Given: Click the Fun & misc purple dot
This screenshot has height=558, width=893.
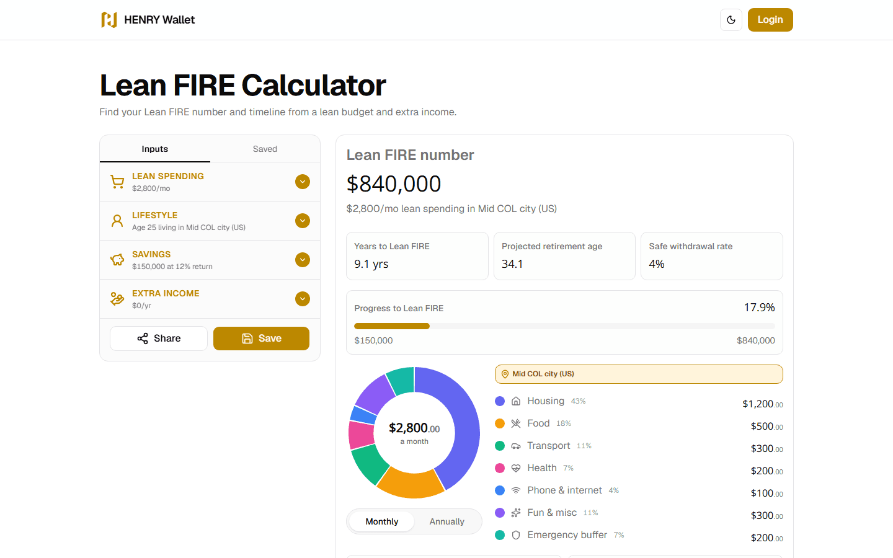Looking at the screenshot, I should click(x=500, y=513).
